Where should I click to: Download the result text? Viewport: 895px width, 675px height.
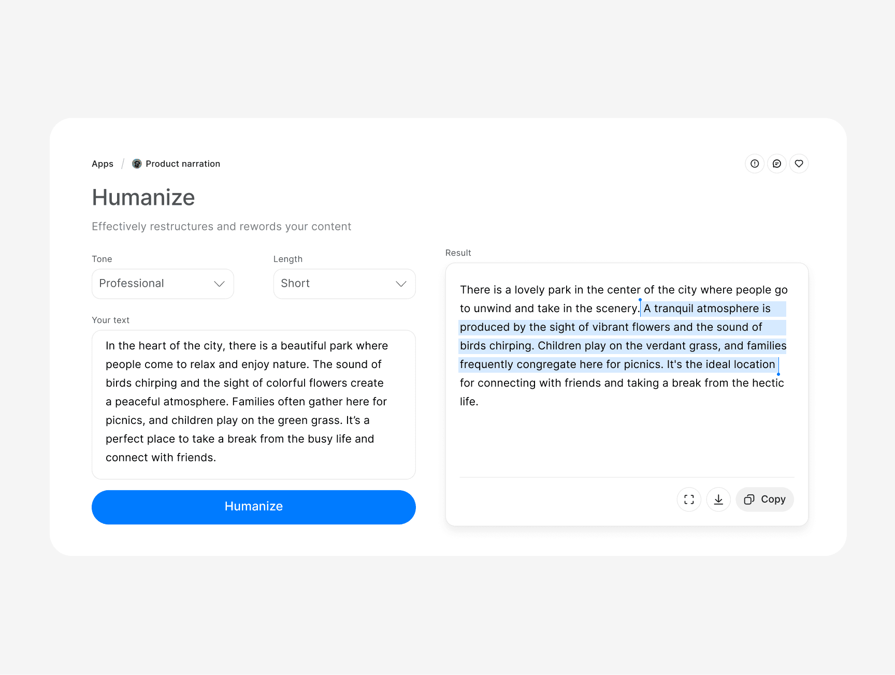pos(718,500)
